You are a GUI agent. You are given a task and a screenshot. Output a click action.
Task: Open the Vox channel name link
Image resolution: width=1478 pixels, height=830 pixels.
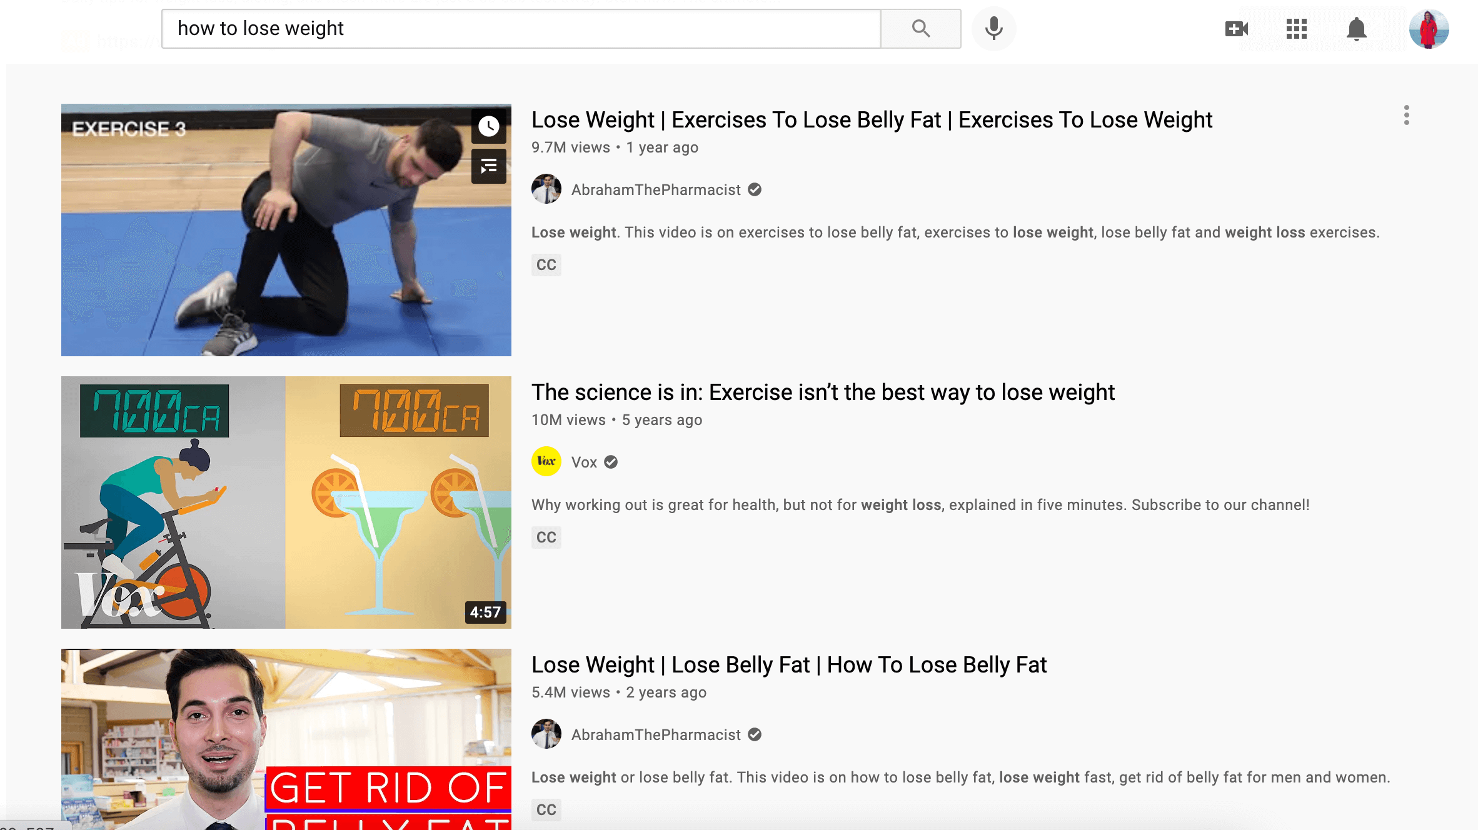[x=584, y=462]
